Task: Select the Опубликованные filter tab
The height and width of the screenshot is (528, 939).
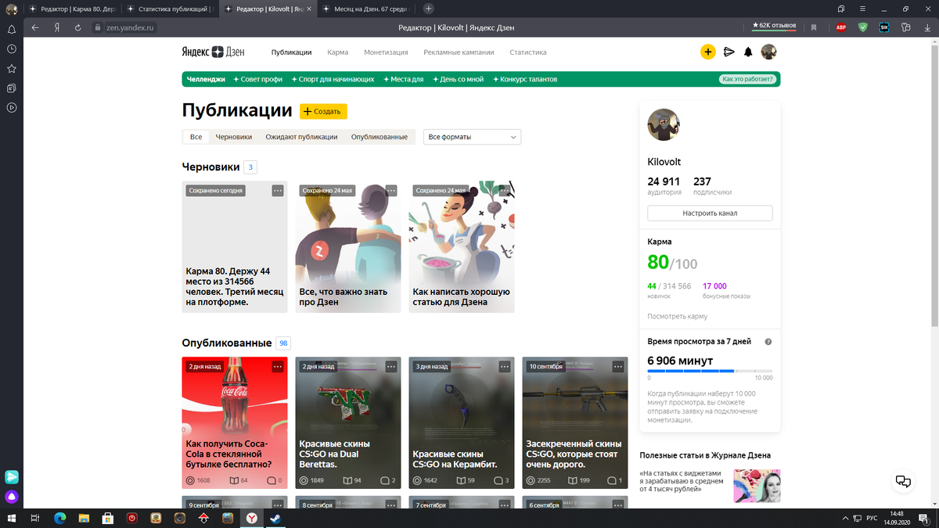Action: [380, 137]
